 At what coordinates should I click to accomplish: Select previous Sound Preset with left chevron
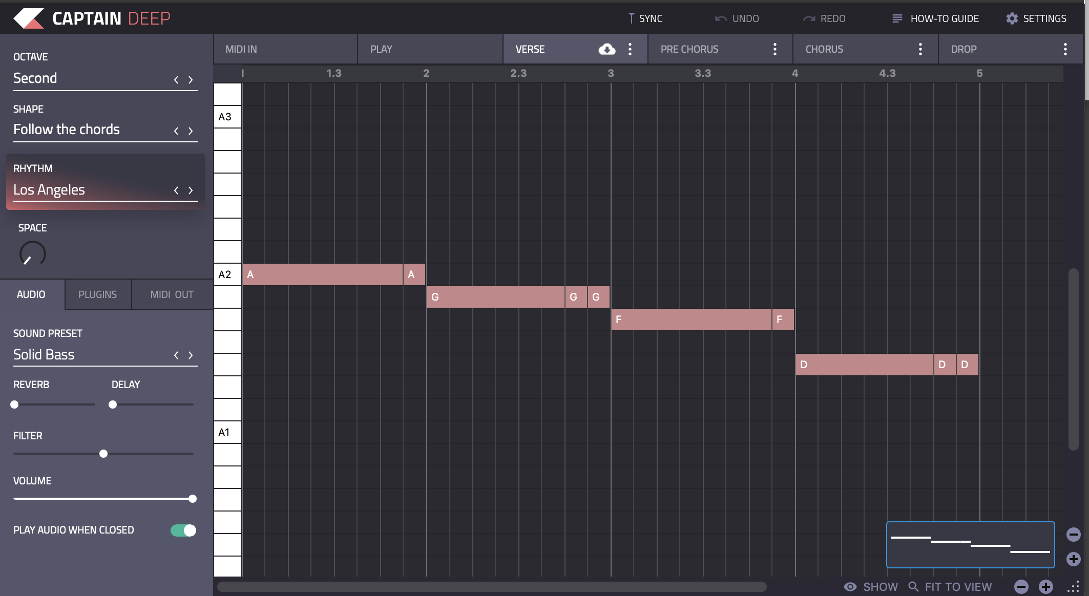click(x=176, y=355)
